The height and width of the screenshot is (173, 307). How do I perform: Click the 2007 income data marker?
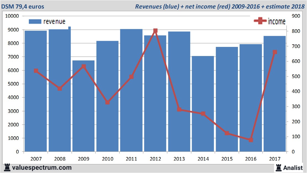click(36, 71)
